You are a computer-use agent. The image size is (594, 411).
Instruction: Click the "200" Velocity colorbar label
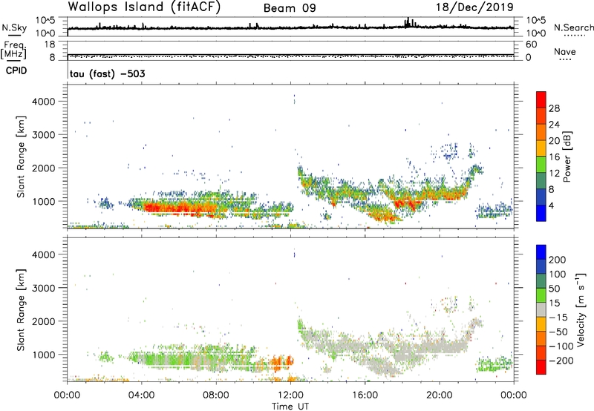click(x=558, y=260)
